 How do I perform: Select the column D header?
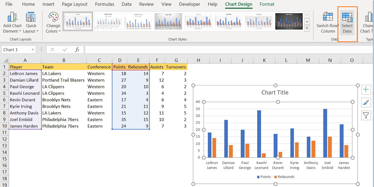(120, 60)
